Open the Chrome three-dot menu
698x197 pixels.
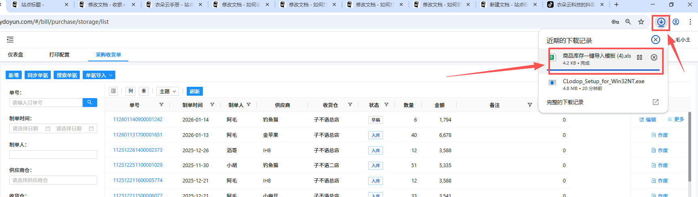pos(690,22)
